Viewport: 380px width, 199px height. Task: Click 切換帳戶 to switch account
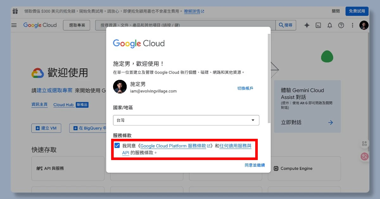245,88
